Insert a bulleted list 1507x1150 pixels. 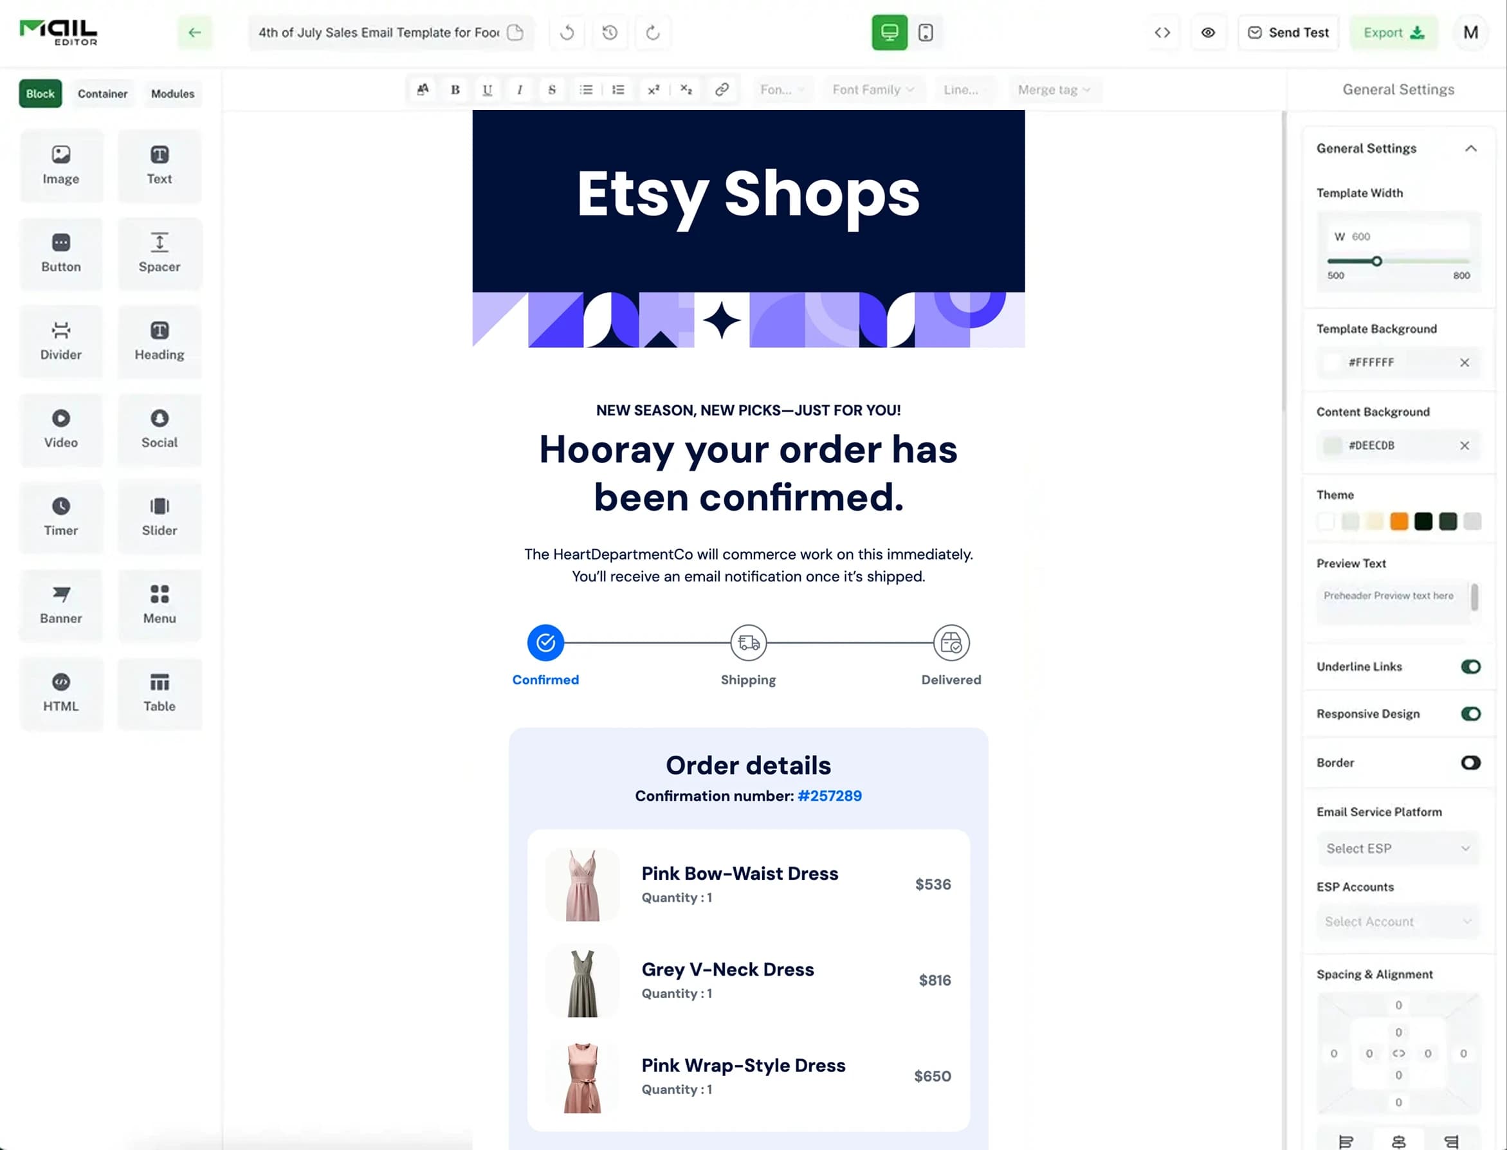click(586, 89)
